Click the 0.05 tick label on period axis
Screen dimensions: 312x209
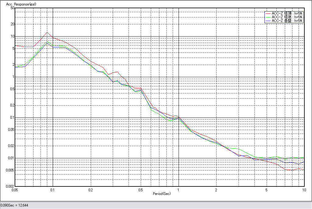tap(15, 190)
